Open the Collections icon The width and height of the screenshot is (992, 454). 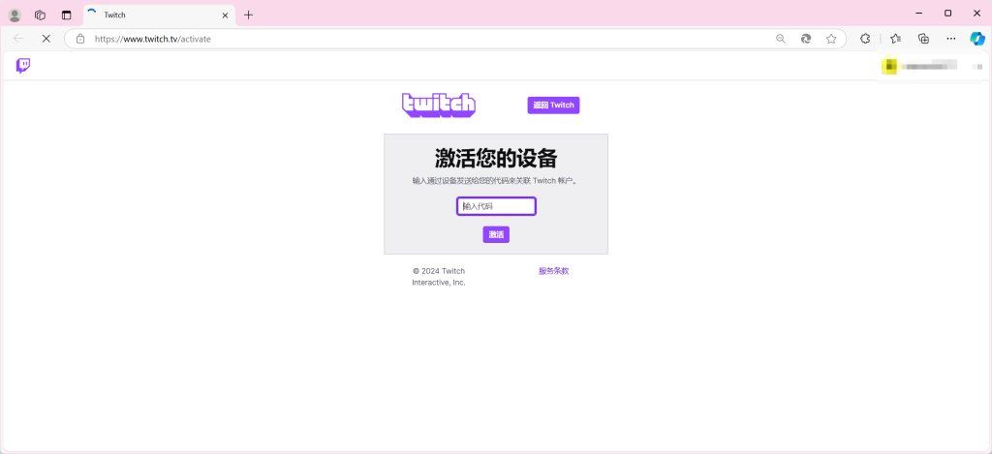click(923, 39)
